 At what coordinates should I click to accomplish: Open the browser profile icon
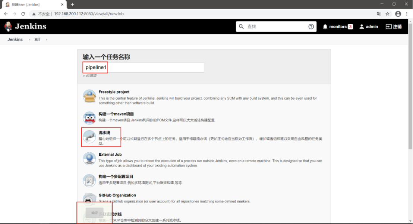click(x=398, y=14)
